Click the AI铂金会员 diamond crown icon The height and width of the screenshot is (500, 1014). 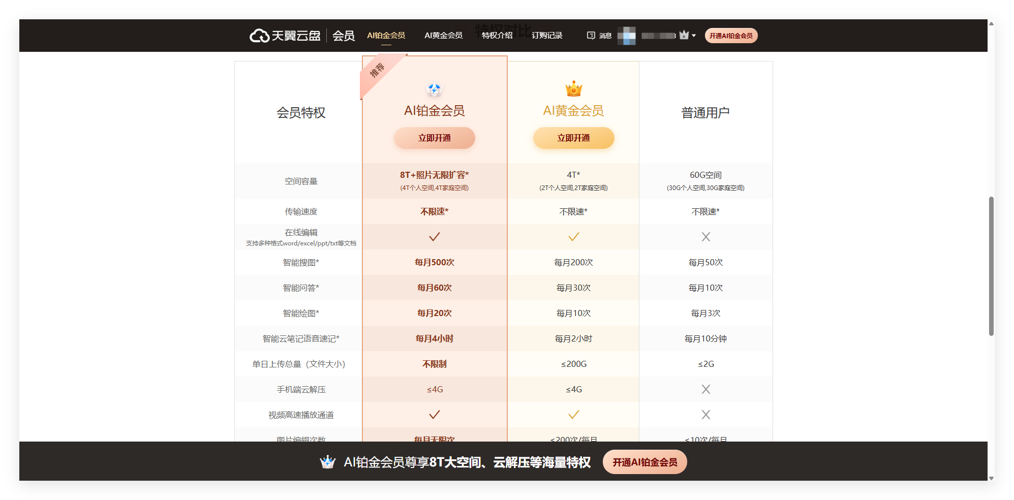(x=434, y=89)
